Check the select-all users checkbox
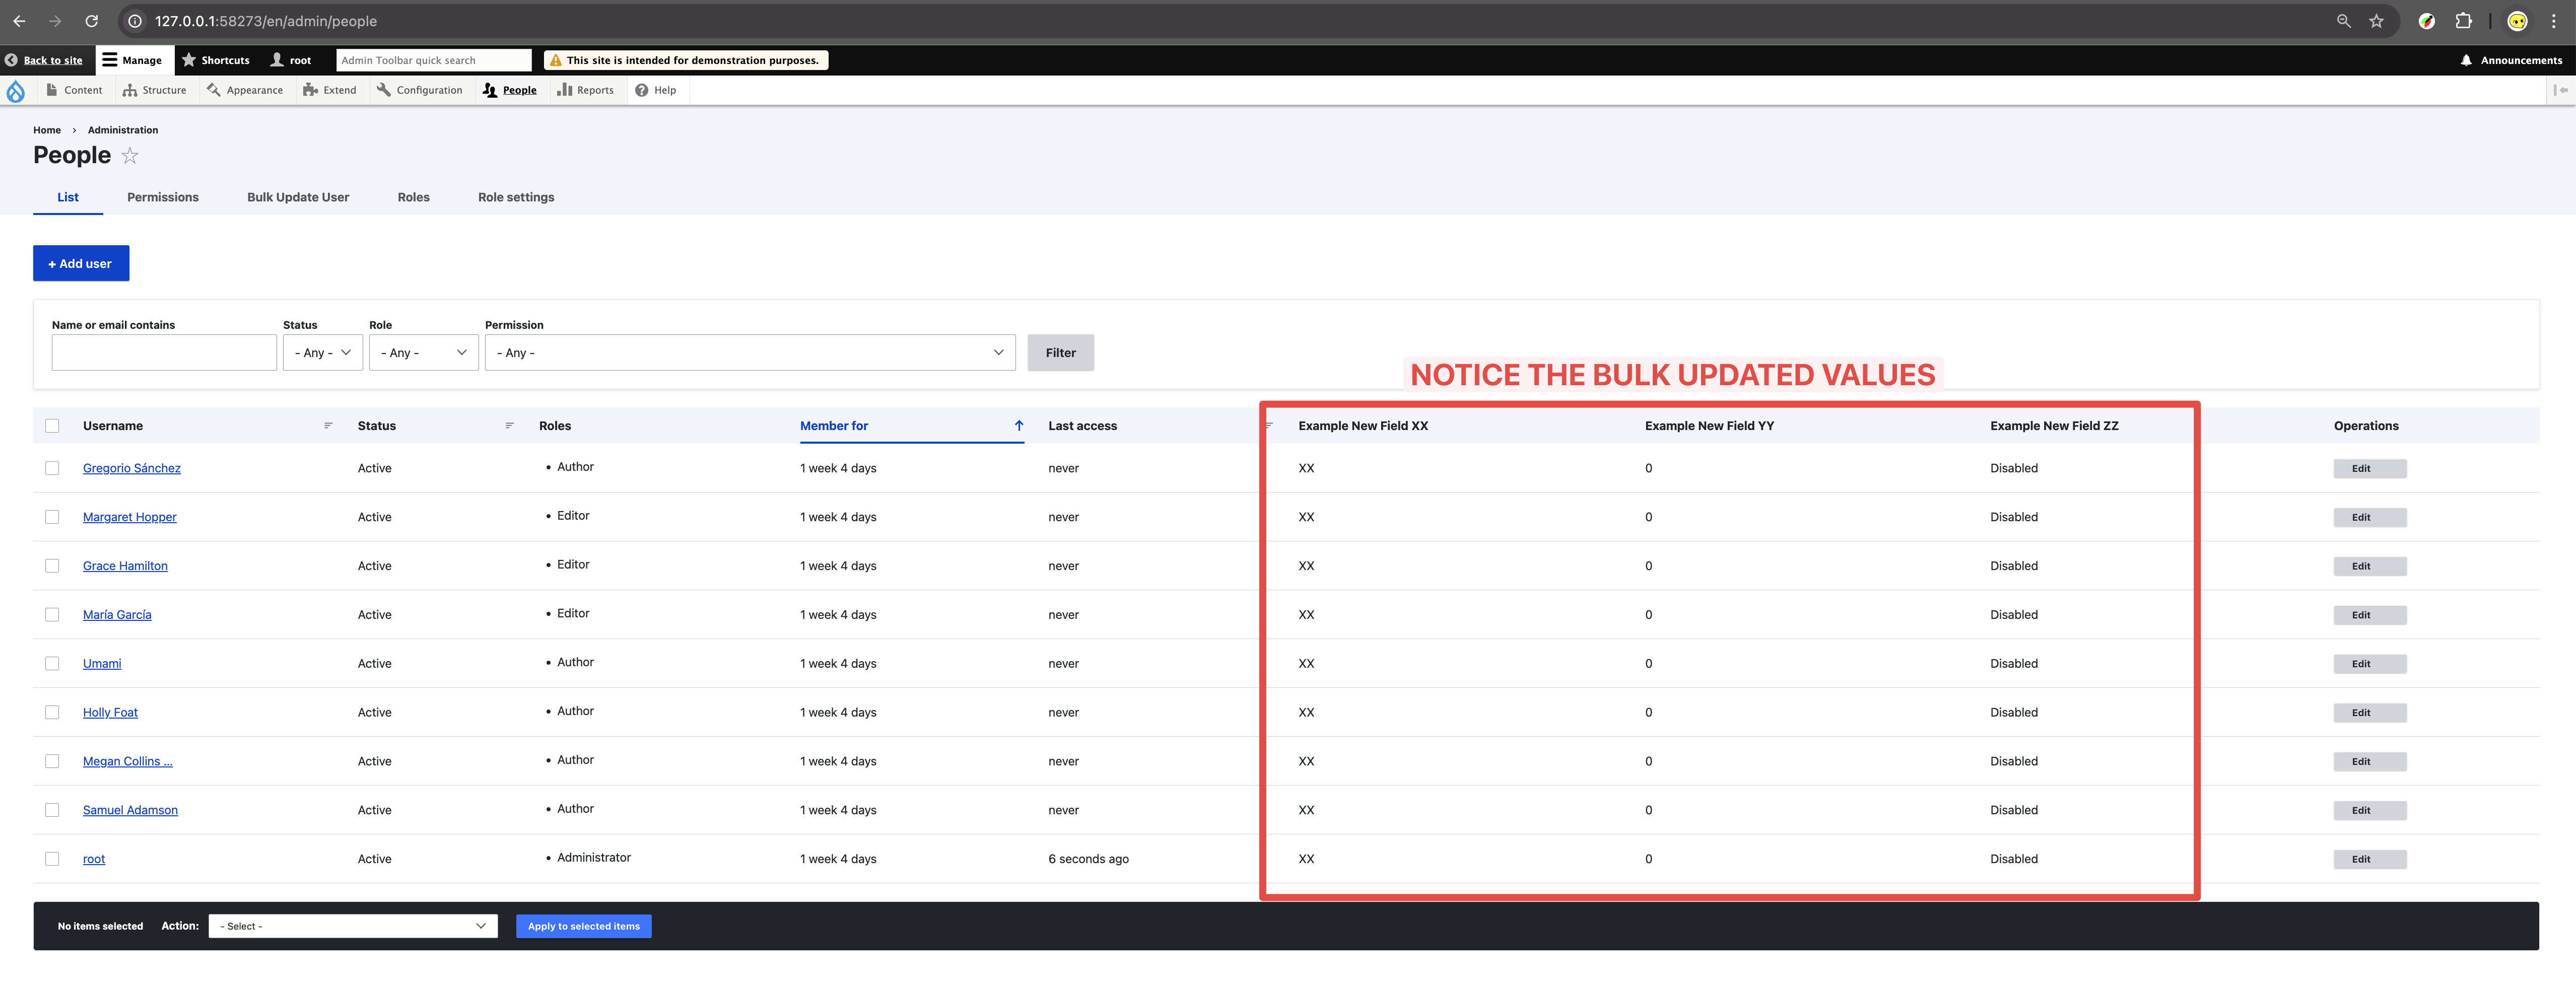Image resolution: width=2576 pixels, height=986 pixels. coord(52,426)
